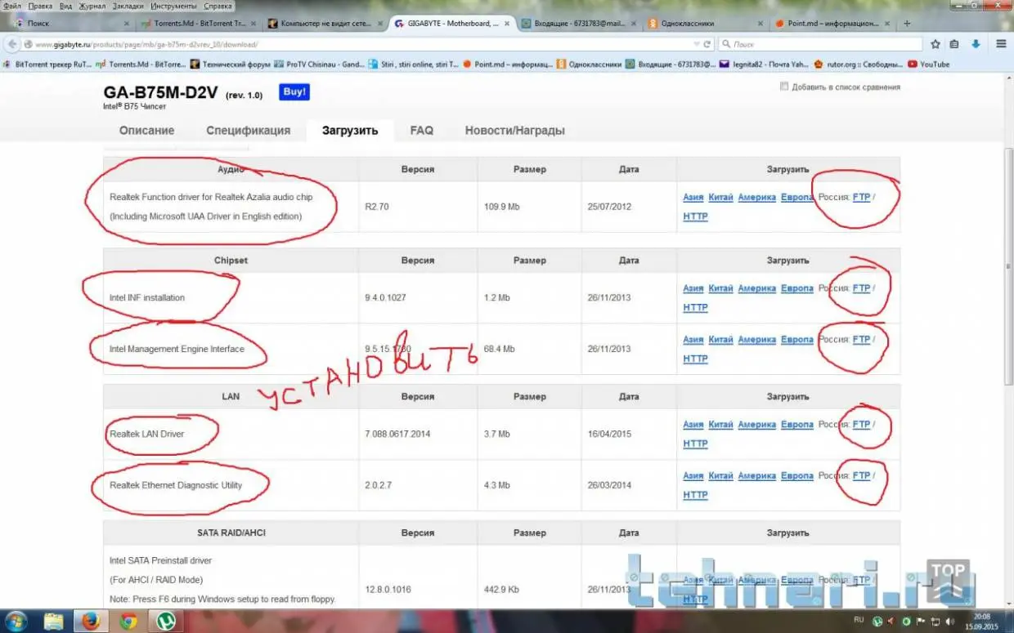The width and height of the screenshot is (1014, 633).
Task: Open the Журнал menu
Action: (92, 6)
